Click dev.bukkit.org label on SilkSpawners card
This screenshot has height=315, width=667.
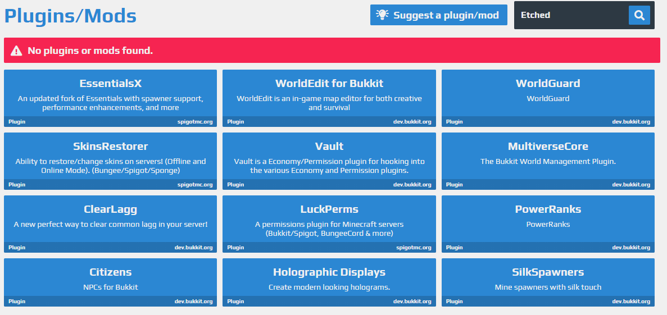631,302
